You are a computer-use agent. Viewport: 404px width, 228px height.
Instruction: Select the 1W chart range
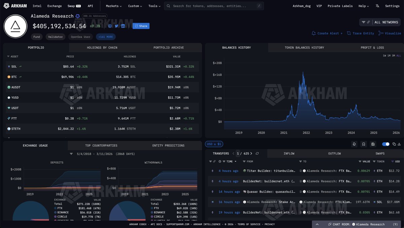384,55
